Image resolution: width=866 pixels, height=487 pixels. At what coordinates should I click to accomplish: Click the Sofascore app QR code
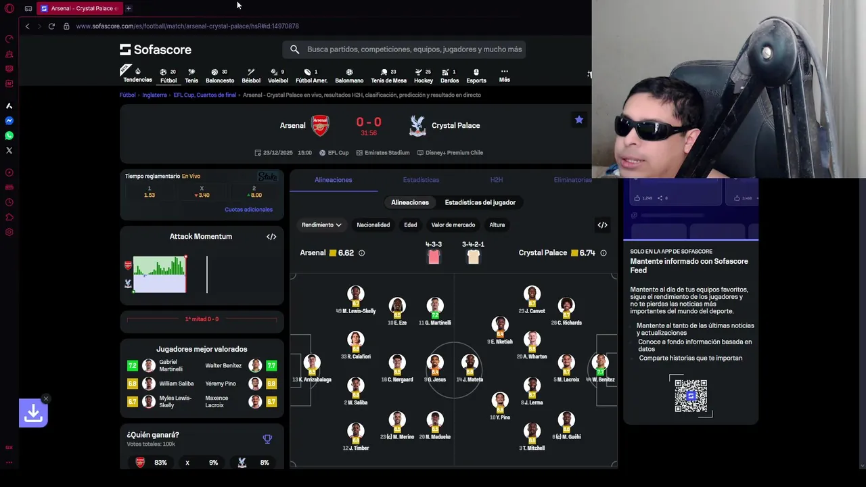tap(691, 396)
